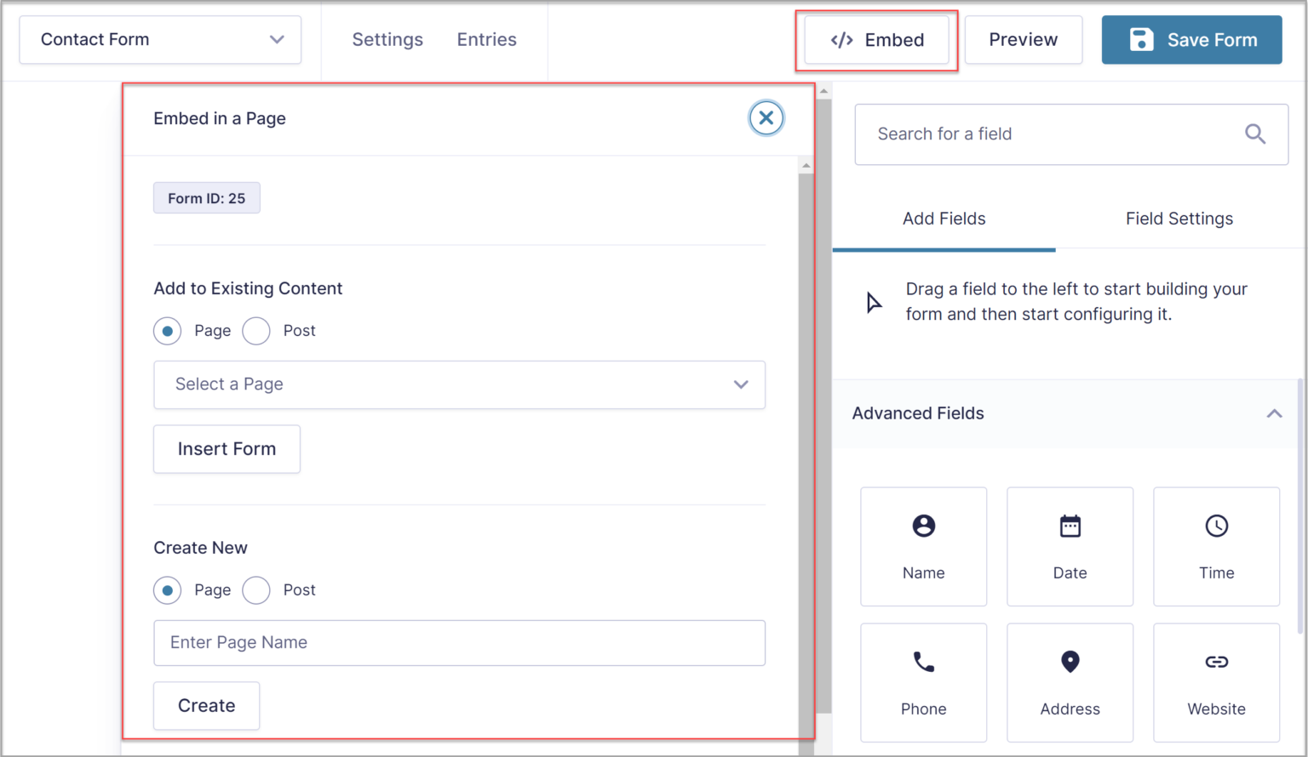Click the Insert Form button

[227, 449]
